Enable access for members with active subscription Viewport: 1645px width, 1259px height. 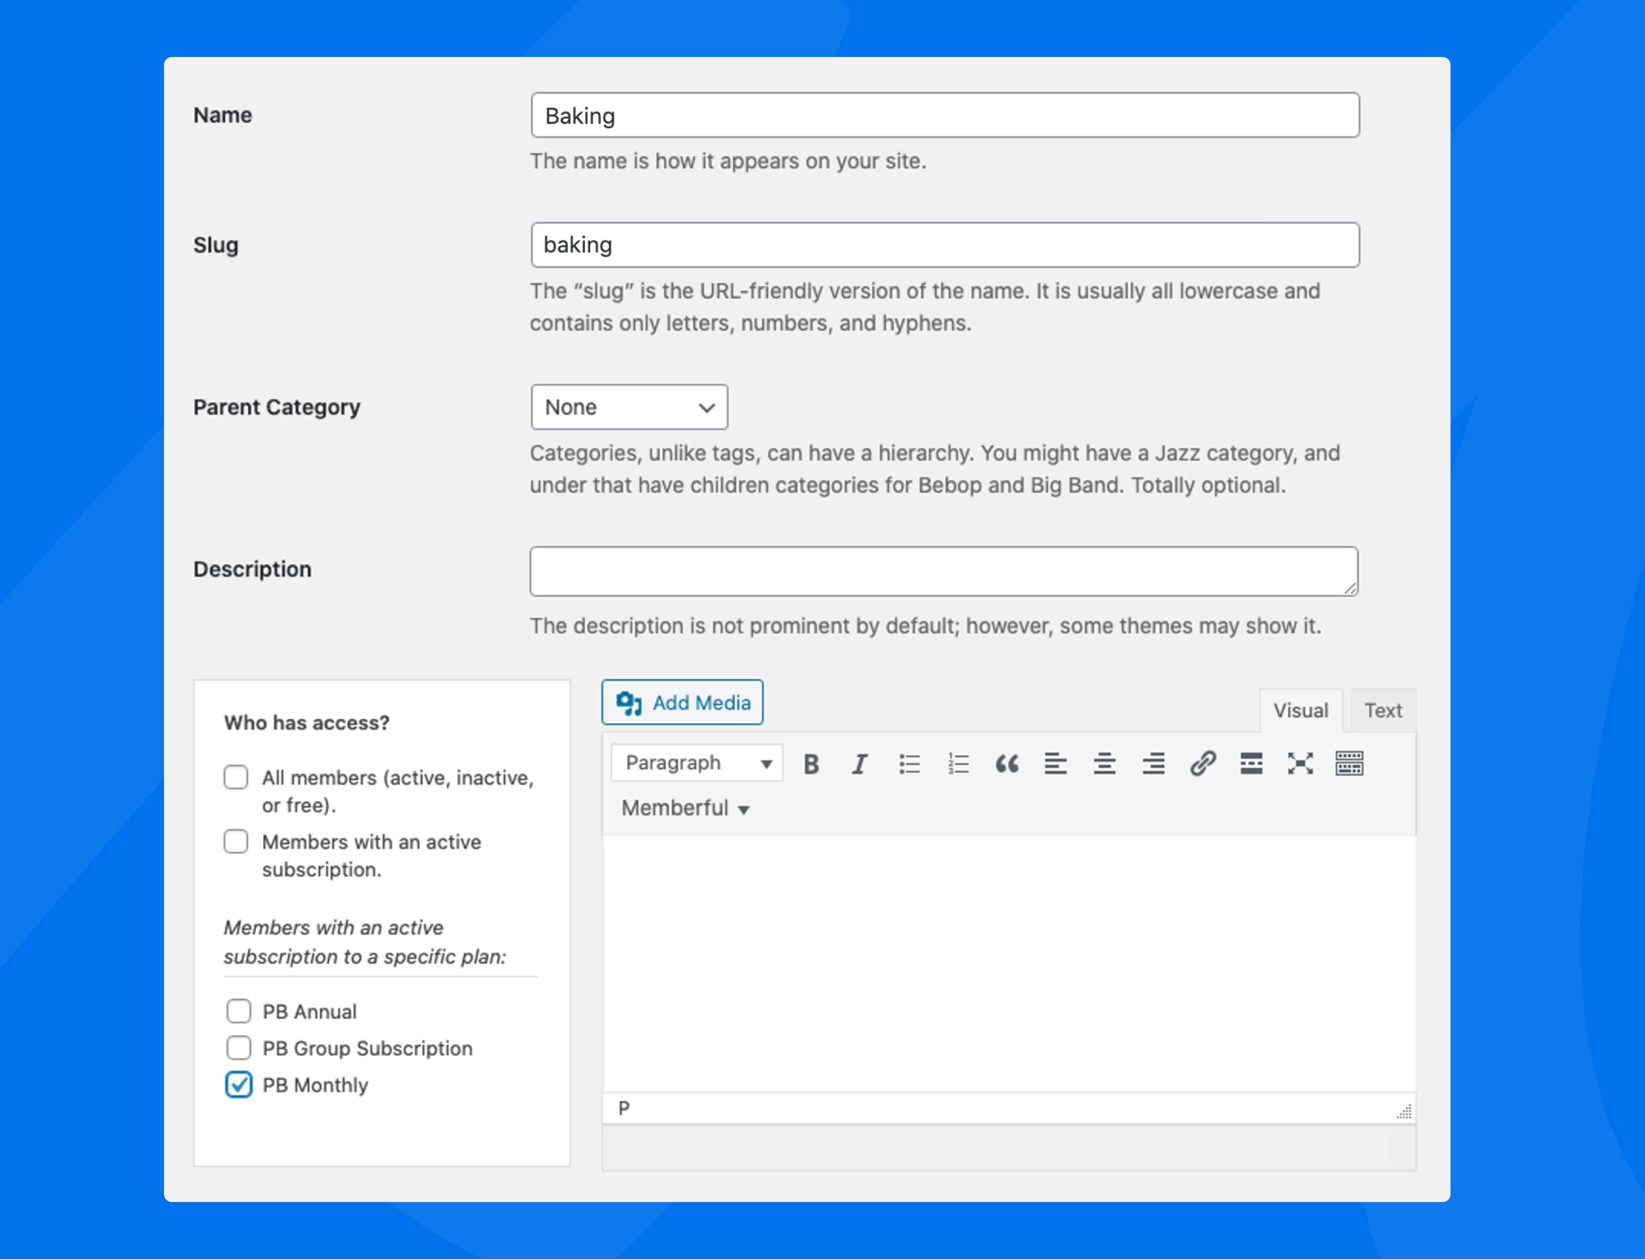pos(236,842)
